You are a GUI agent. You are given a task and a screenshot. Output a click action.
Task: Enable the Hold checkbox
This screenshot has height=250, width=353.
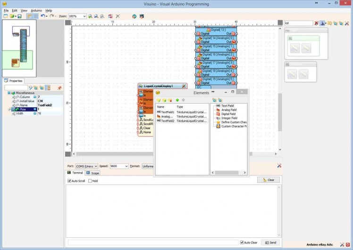coord(89,181)
